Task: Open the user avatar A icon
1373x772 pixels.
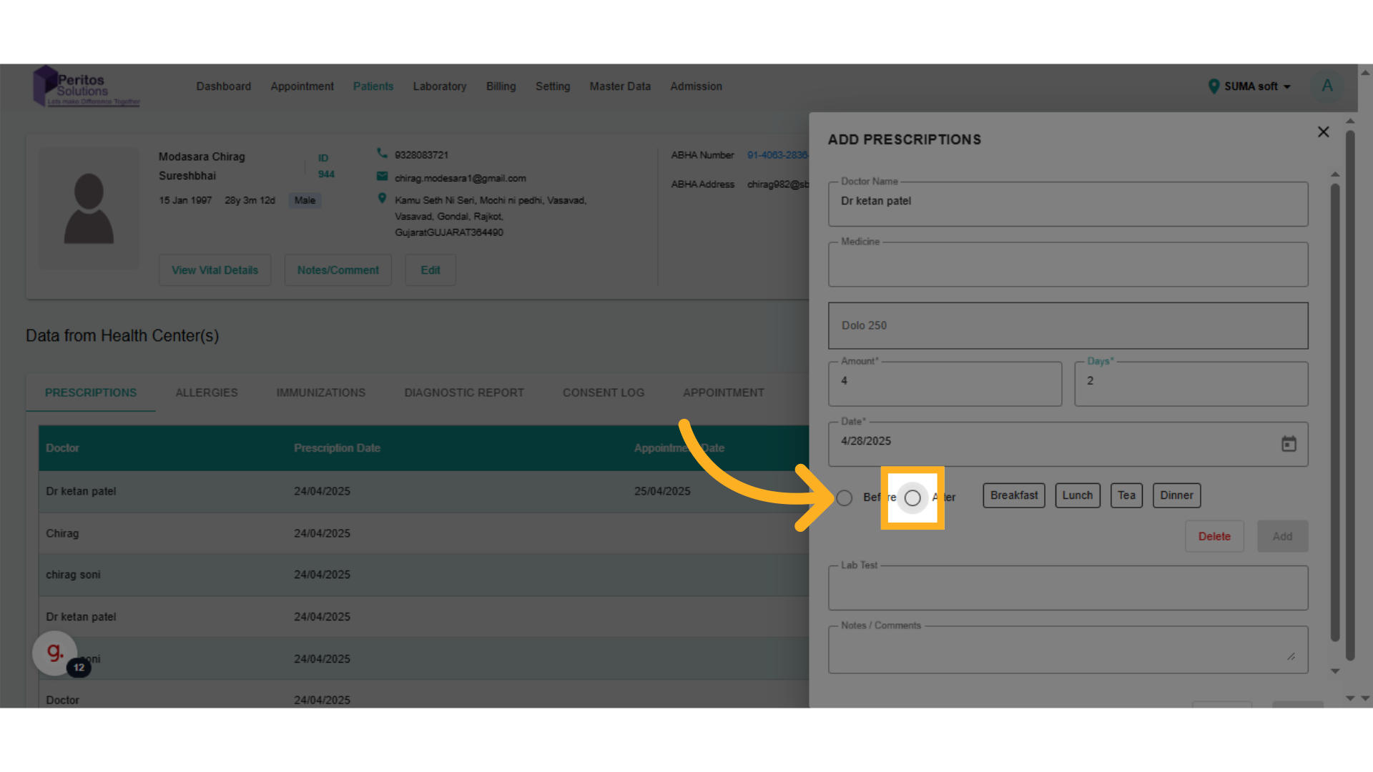Action: 1327,86
